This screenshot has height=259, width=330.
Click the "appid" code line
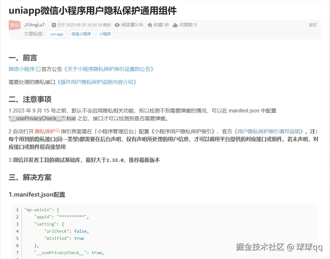(61, 217)
